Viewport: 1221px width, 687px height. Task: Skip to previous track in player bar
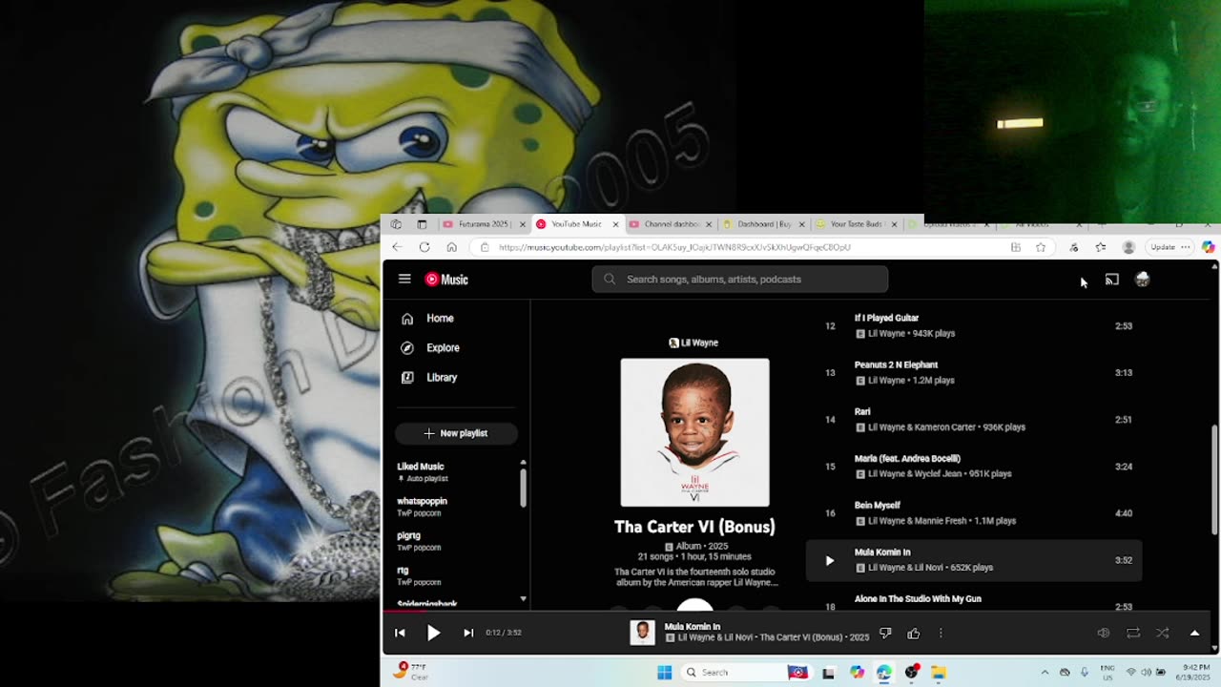(x=400, y=633)
